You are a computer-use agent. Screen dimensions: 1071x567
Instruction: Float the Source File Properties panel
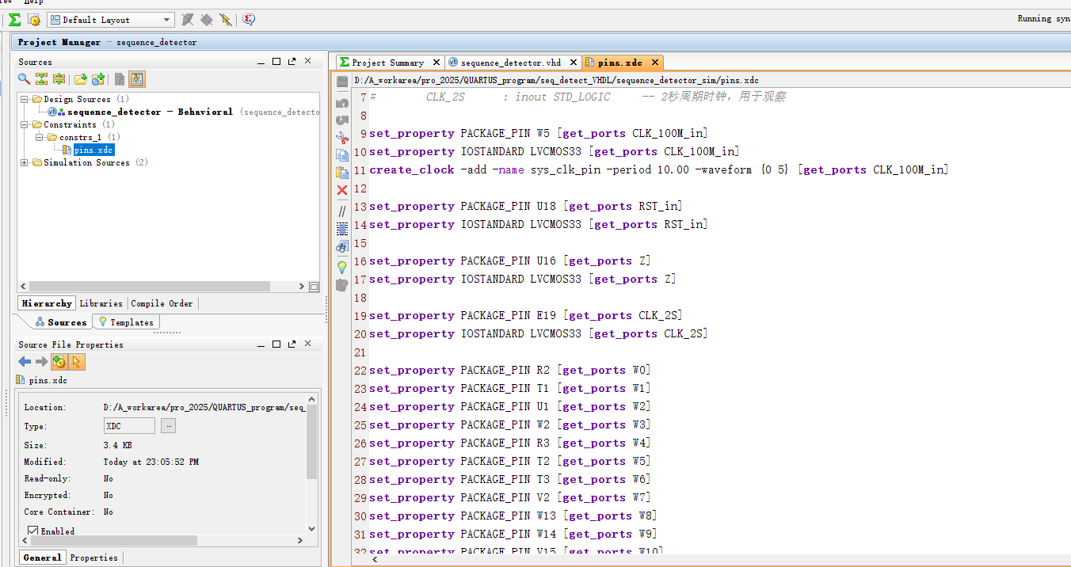[x=292, y=344]
